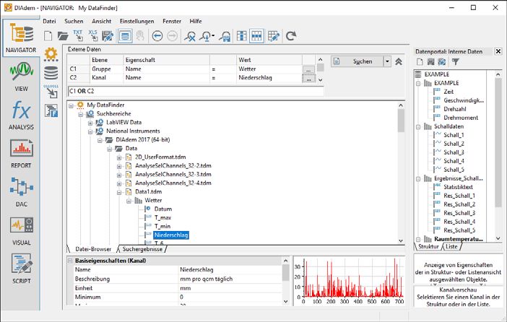Click the save search magnifier icon

[225, 36]
